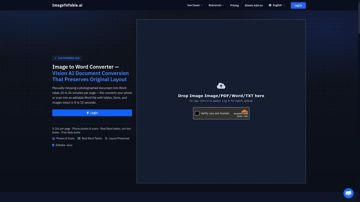Click the cloud upload icon
360x202 pixels.
pos(221,86)
